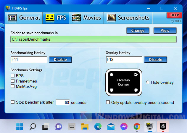The image size is (187, 133).
Task: Click the Benchmarking Hotkey F11 field
Action: 29,59
